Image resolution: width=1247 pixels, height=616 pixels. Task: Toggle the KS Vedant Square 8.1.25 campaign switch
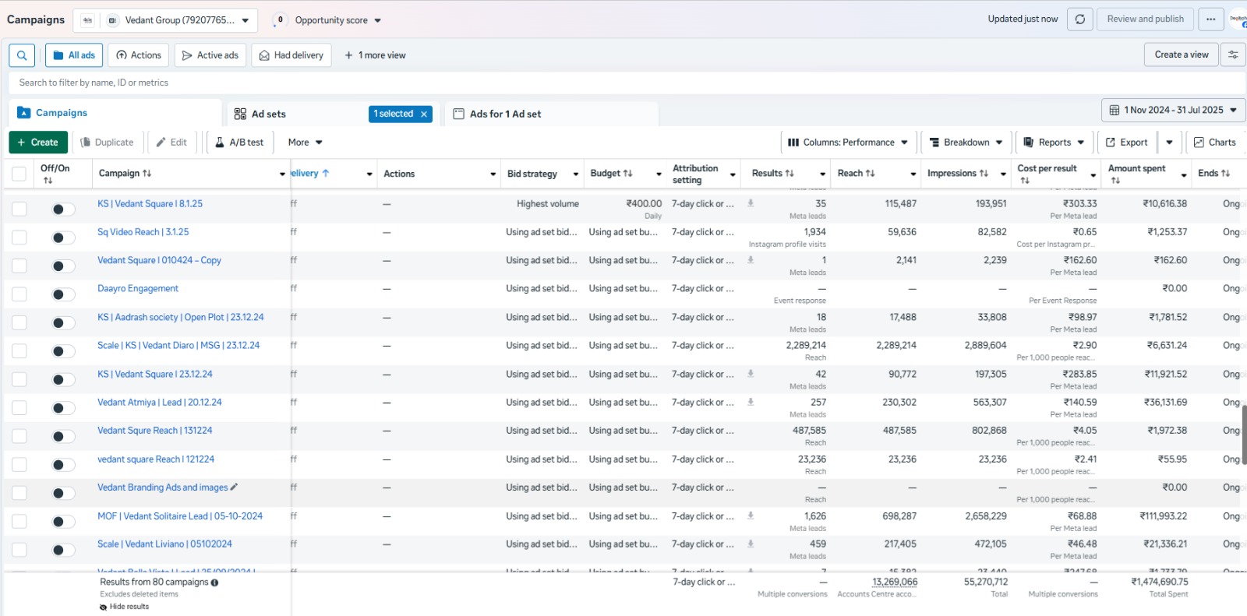point(63,209)
